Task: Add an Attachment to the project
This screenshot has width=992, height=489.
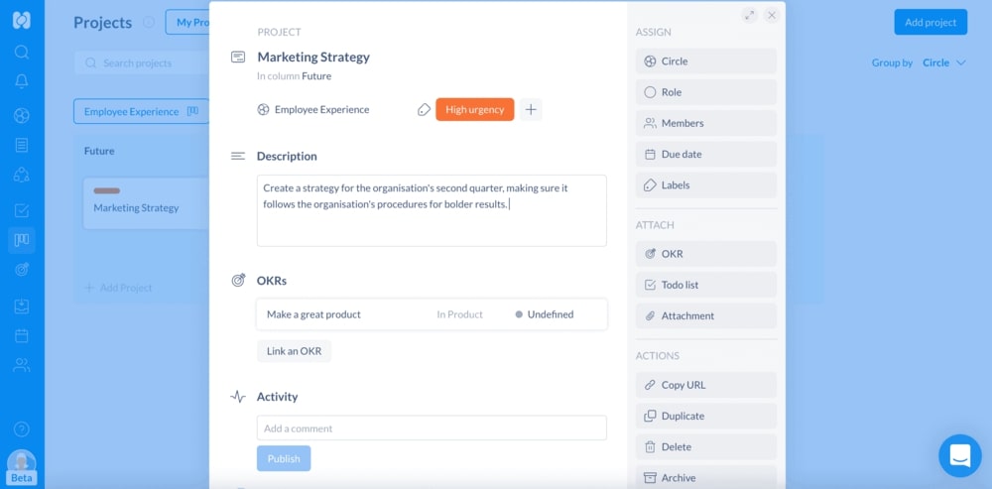Action: point(706,315)
